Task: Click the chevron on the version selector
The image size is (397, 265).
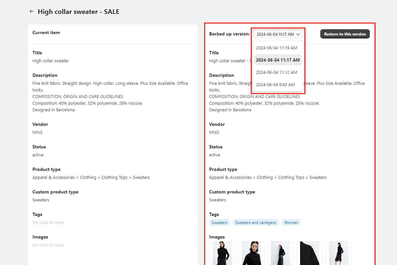Action: 299,34
